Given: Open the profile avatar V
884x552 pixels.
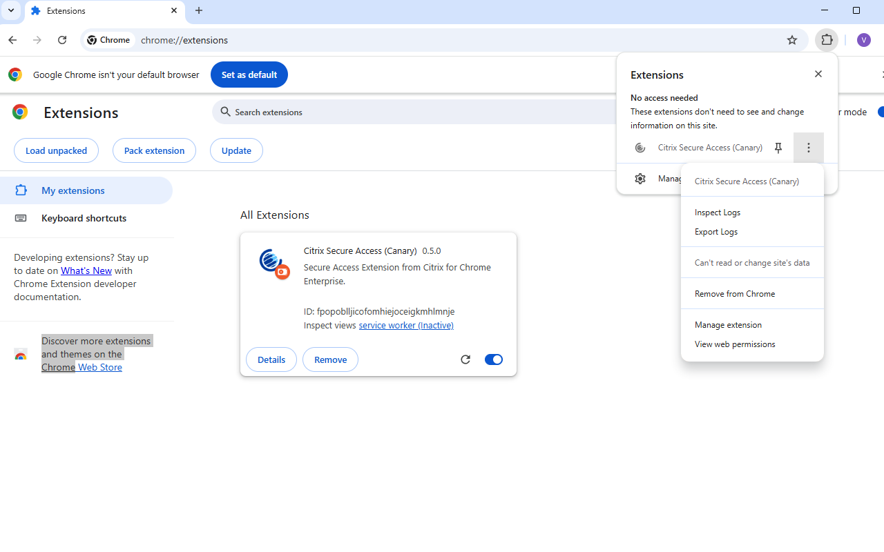Looking at the screenshot, I should click(863, 40).
